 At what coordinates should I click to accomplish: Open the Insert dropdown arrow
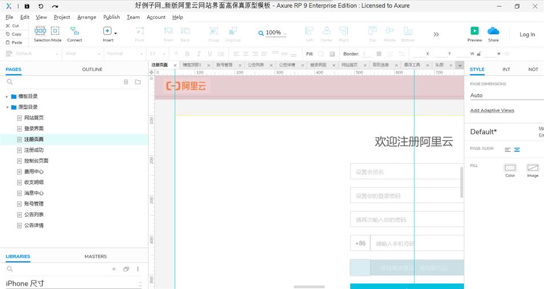point(116,33)
